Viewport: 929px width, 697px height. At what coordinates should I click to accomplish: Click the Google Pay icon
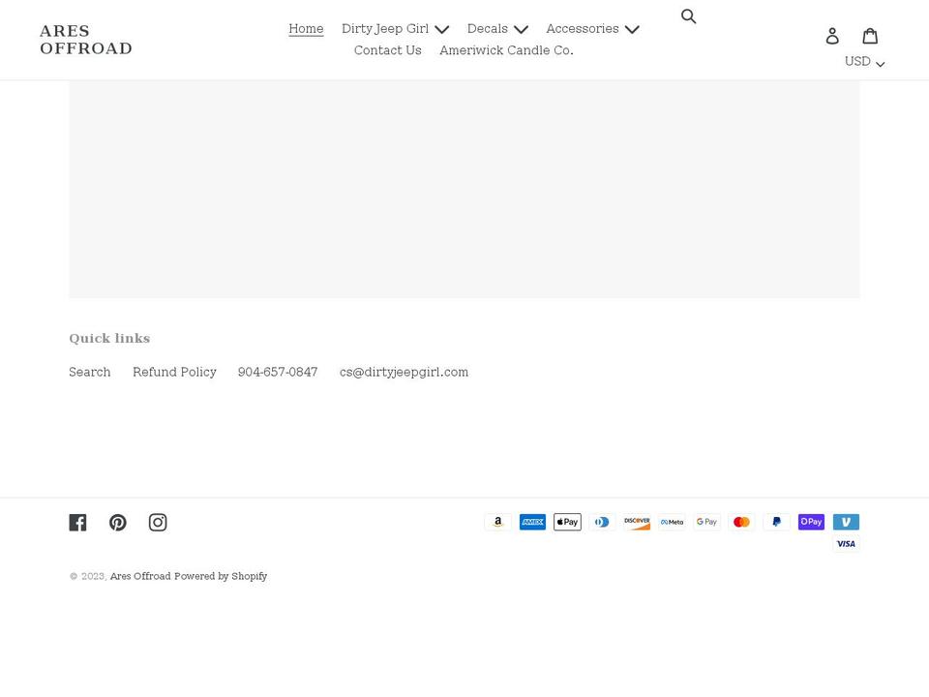pos(706,522)
